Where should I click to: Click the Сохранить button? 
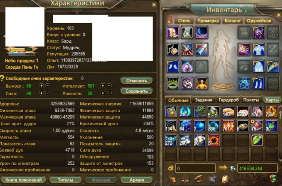(x=137, y=91)
